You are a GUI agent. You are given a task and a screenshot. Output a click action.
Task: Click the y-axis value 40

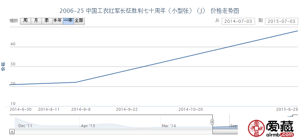(x=13, y=44)
